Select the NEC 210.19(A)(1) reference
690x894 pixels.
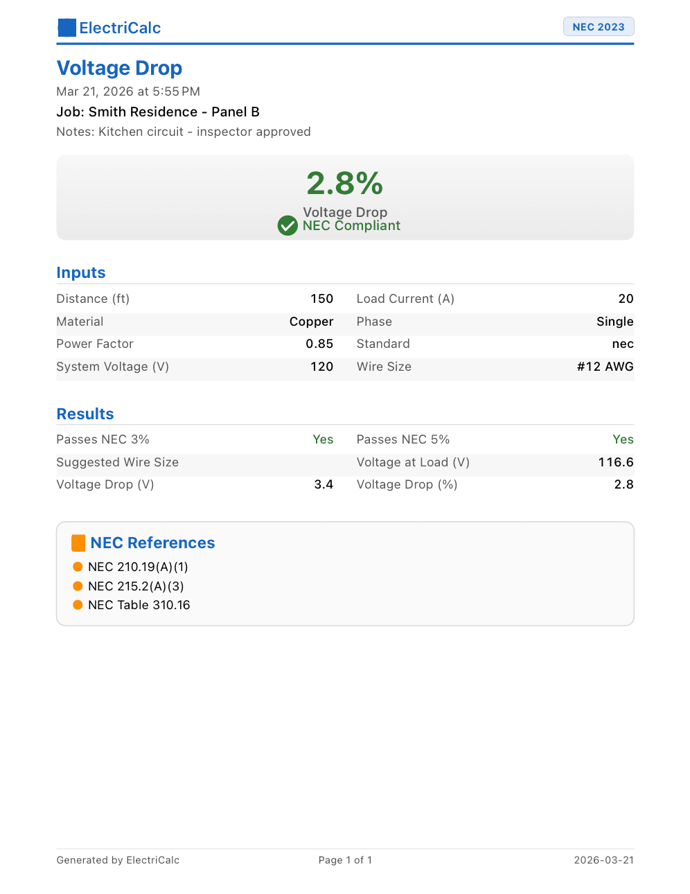tap(138, 567)
